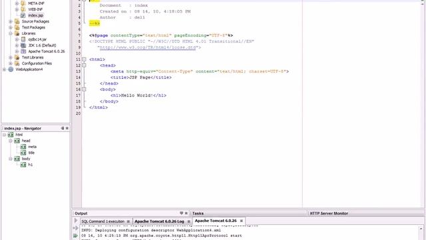
Task: Select the WEB-INF label in Projects tree
Action: [35, 9]
